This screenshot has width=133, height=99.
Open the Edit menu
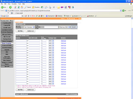click(5, 4)
